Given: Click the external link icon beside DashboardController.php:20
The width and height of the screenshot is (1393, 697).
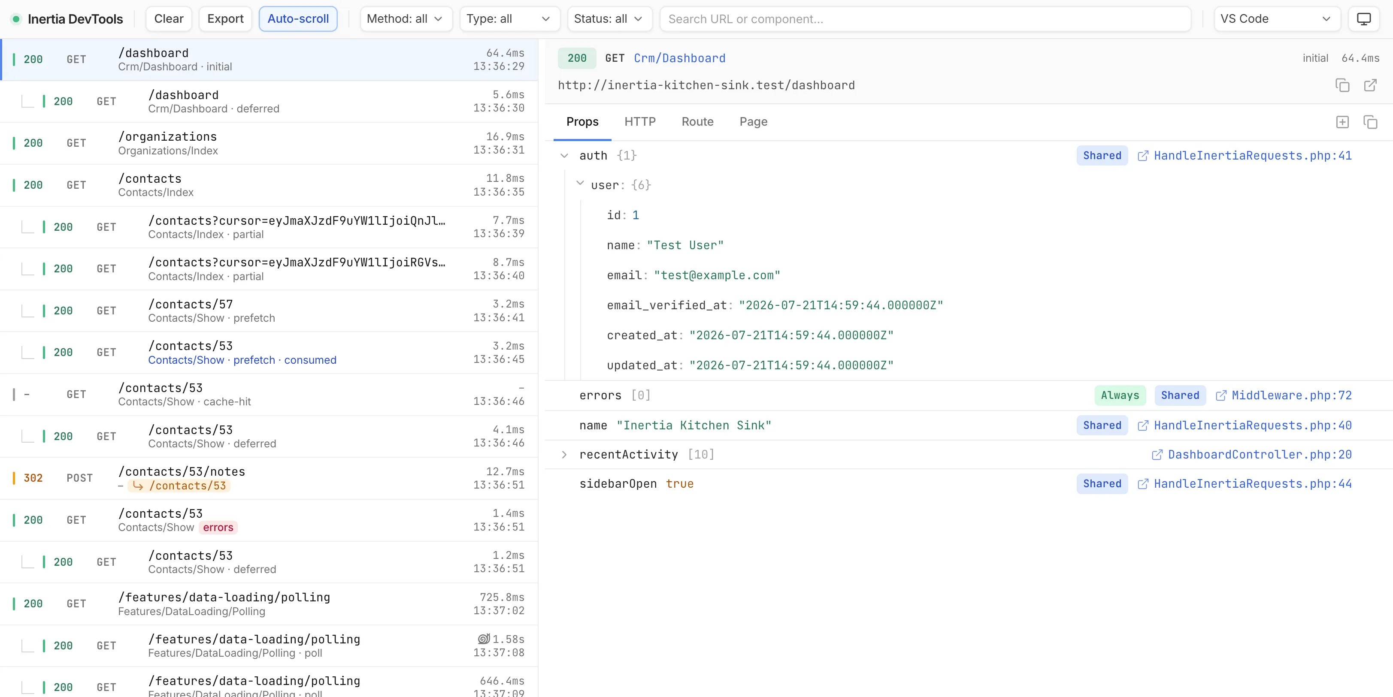Looking at the screenshot, I should (x=1157, y=455).
